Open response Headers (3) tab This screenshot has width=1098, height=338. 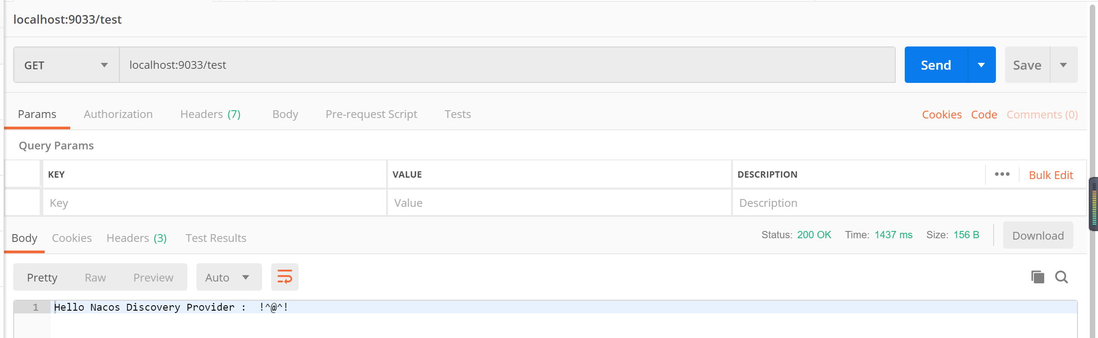click(x=136, y=238)
